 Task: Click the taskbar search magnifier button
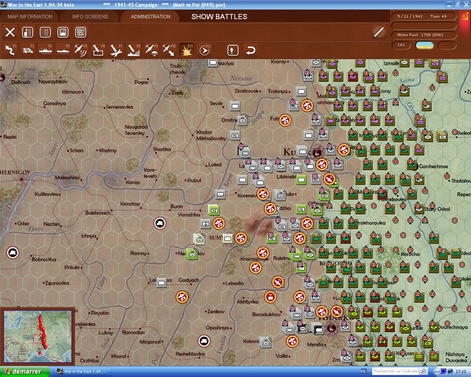(424, 371)
